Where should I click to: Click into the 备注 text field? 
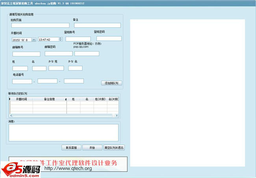[97, 25]
